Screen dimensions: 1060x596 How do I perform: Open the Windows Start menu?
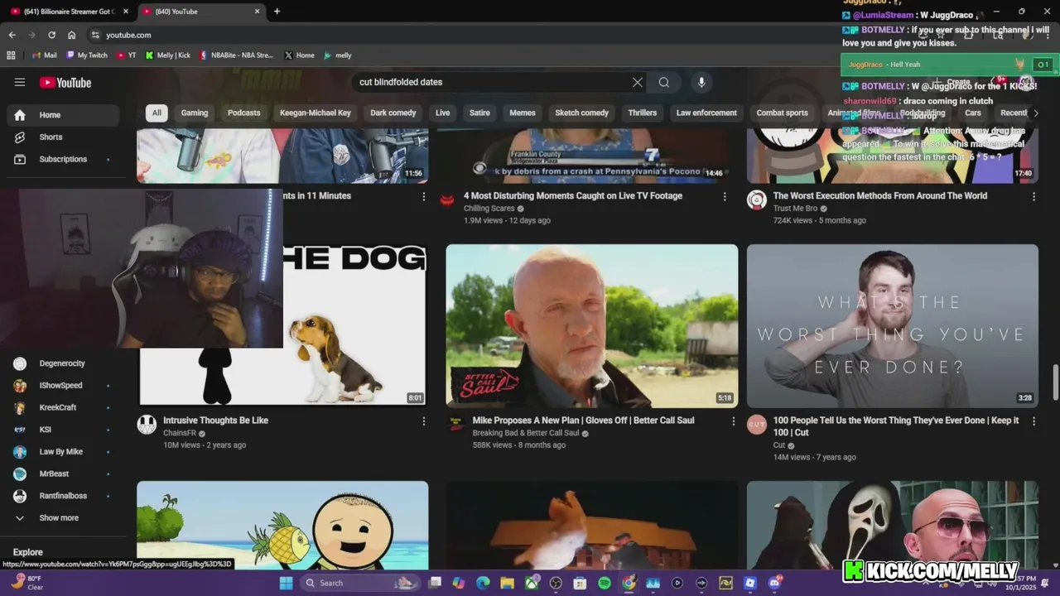286,583
